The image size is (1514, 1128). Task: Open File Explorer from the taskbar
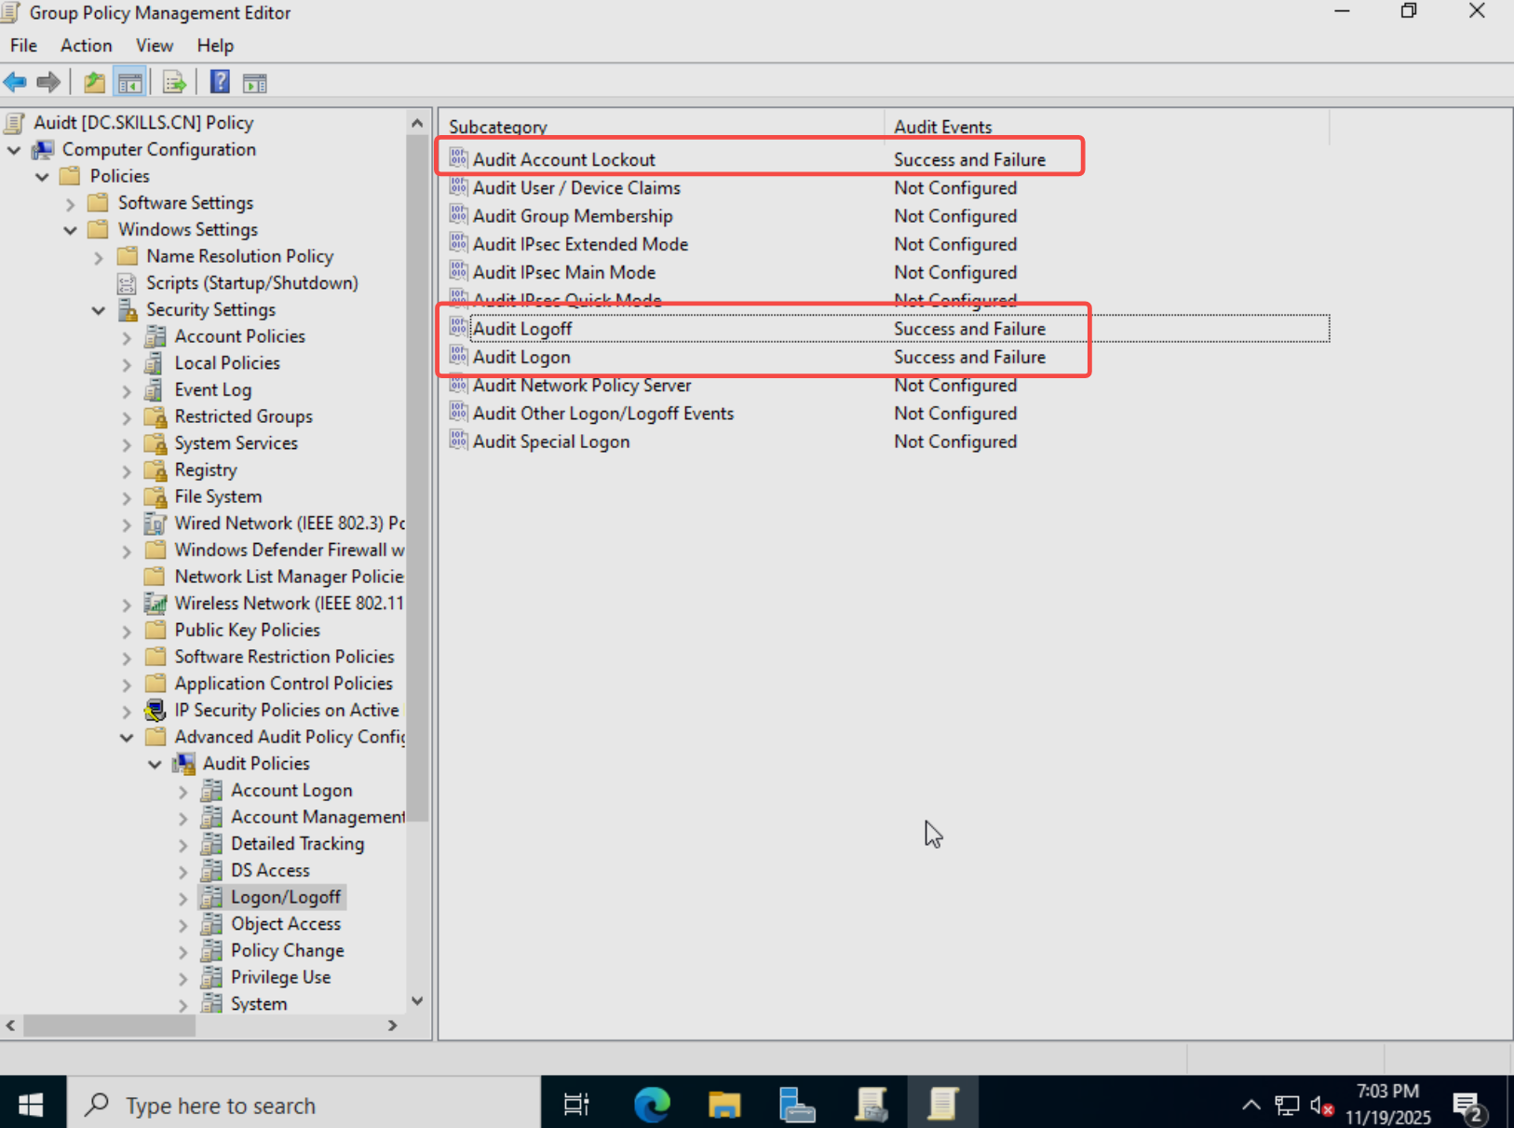pyautogui.click(x=724, y=1105)
